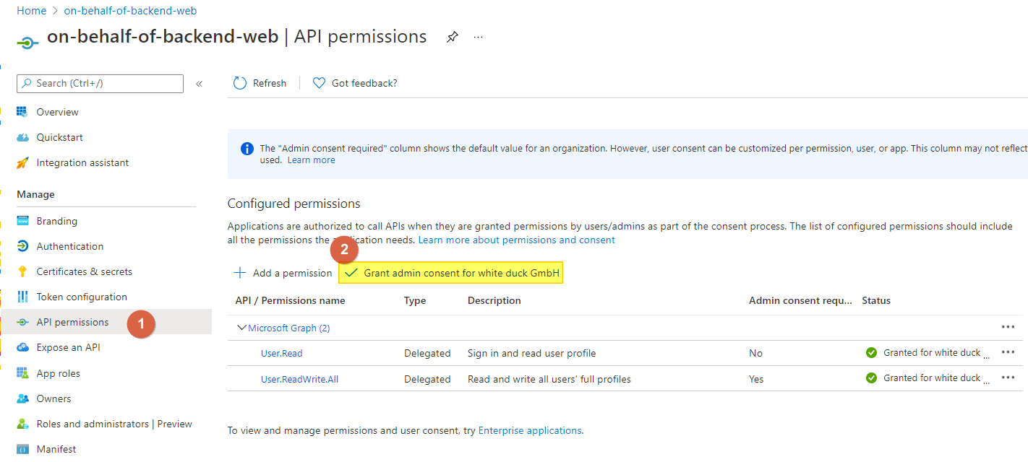Screen dimensions: 1028x462
Task: Click the Admin consent requ... column header
Action: point(801,300)
